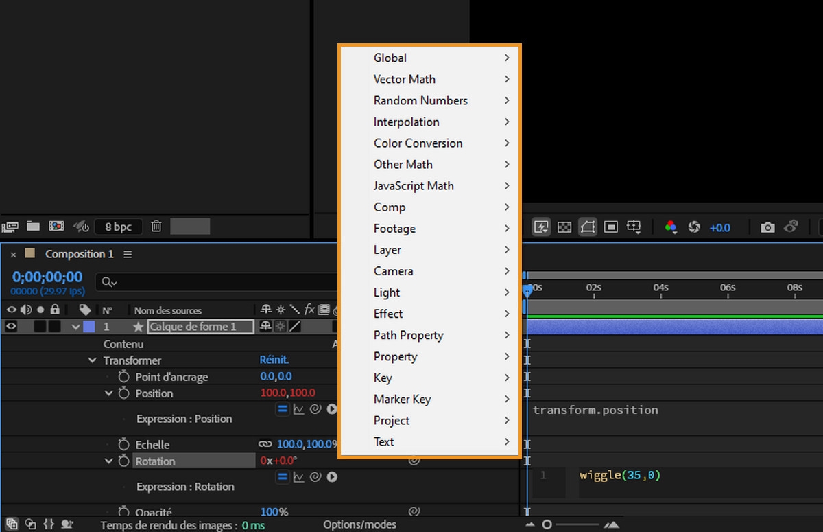Open the Interpolation submenu
Screen dimensions: 823x532
(429, 122)
